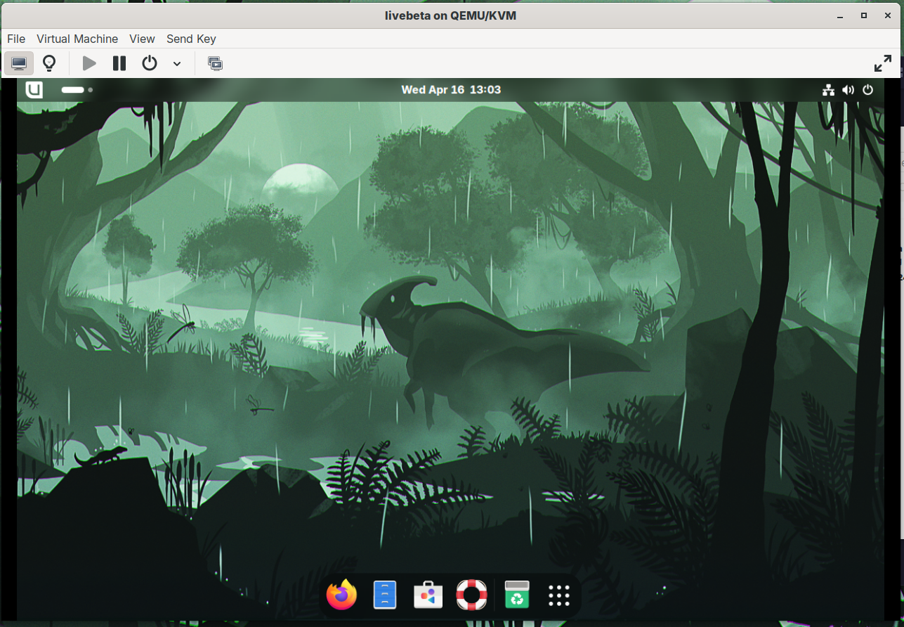Show all applications grid
This screenshot has height=627, width=904.
pos(558,595)
